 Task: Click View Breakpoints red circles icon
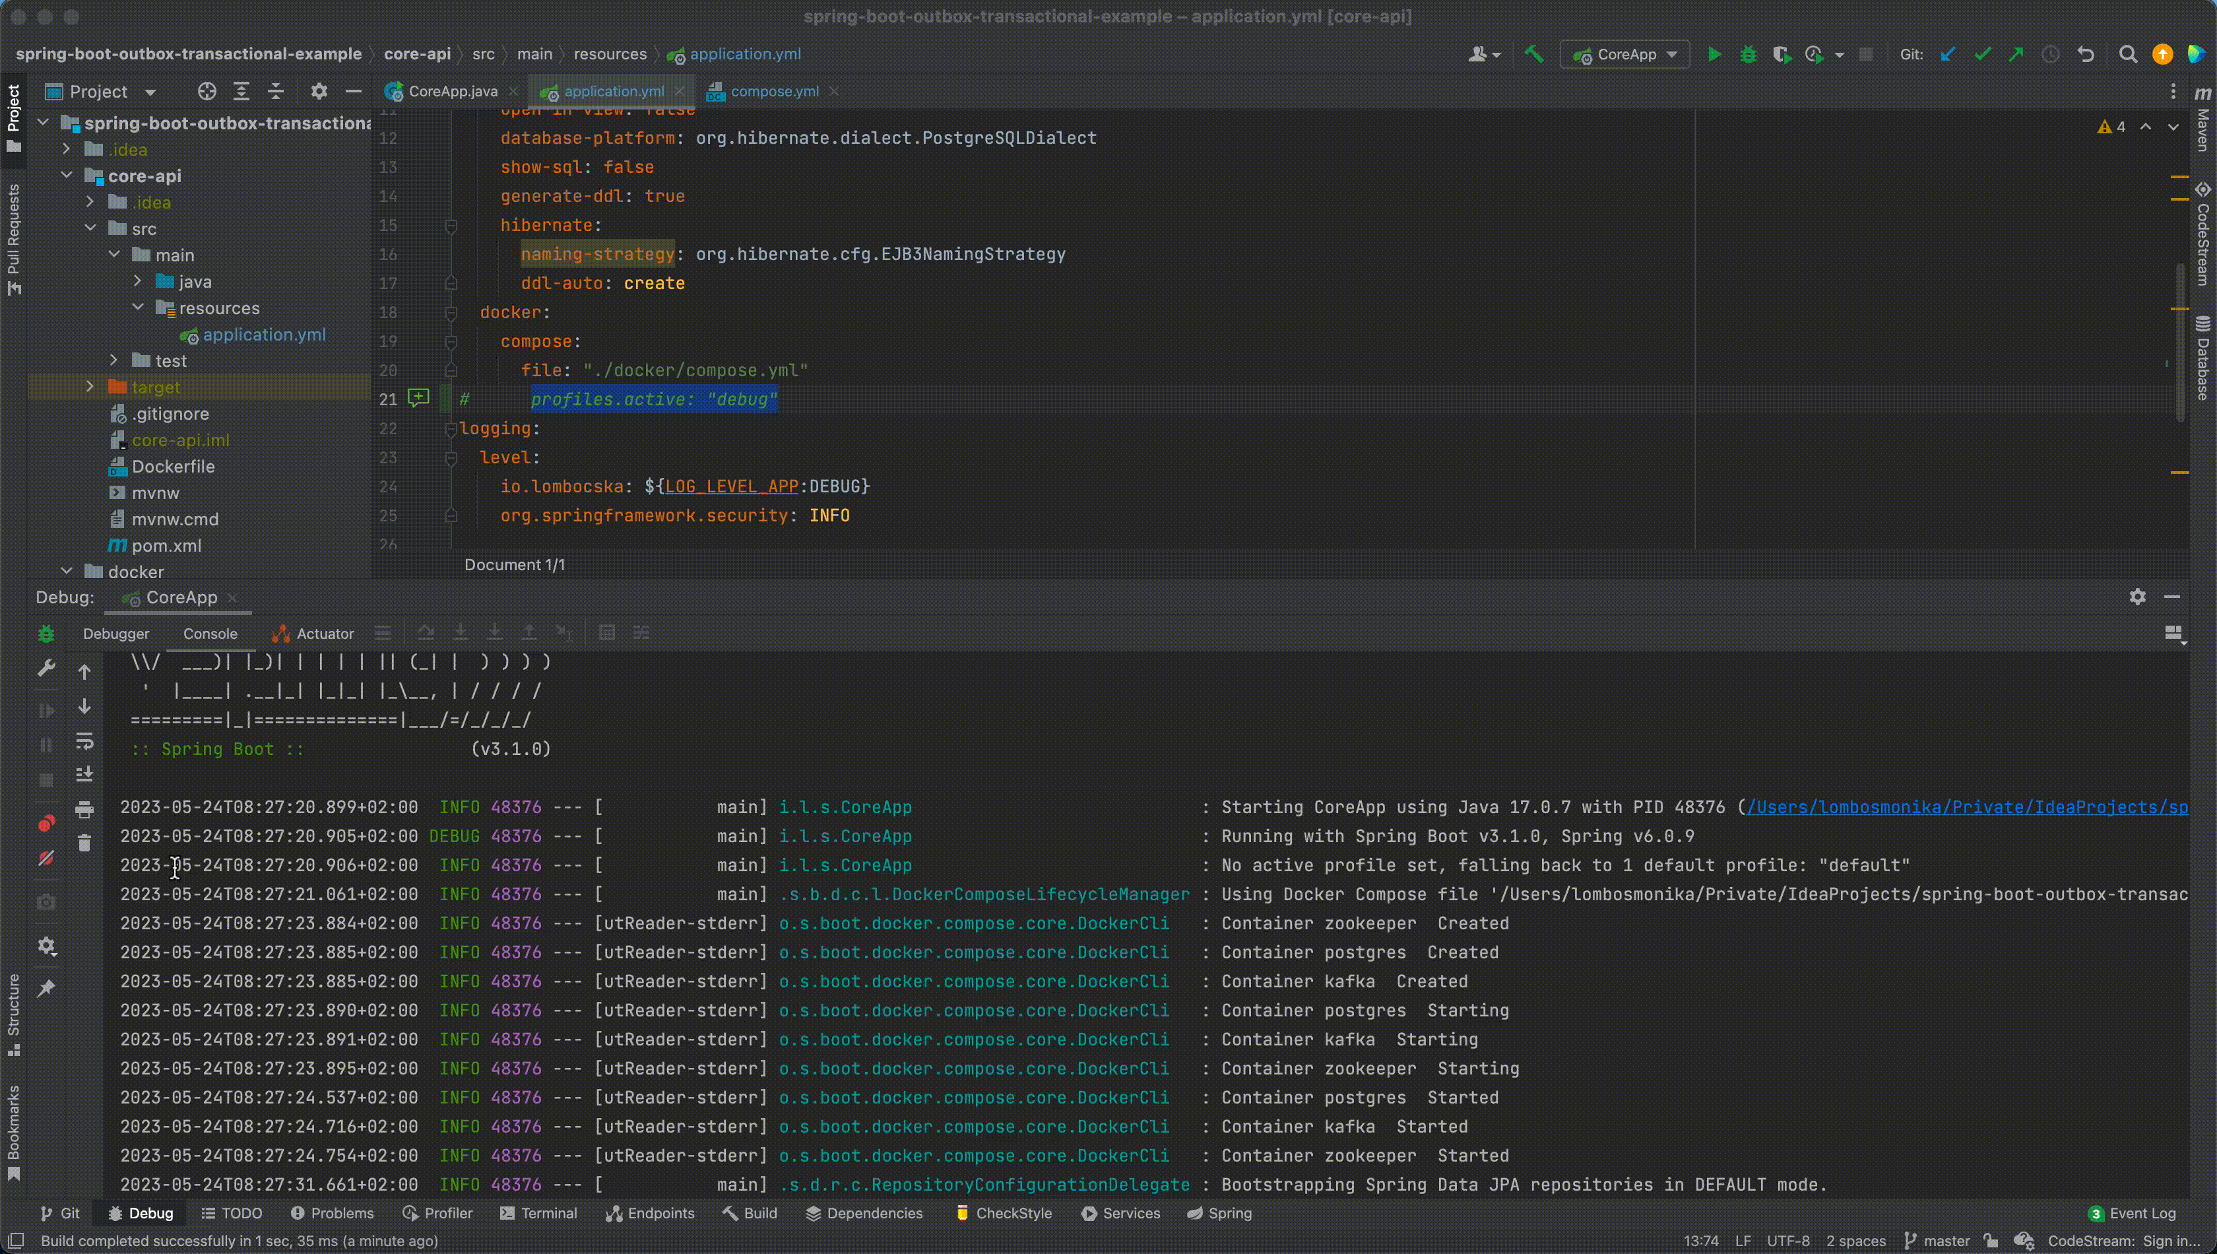click(x=46, y=824)
